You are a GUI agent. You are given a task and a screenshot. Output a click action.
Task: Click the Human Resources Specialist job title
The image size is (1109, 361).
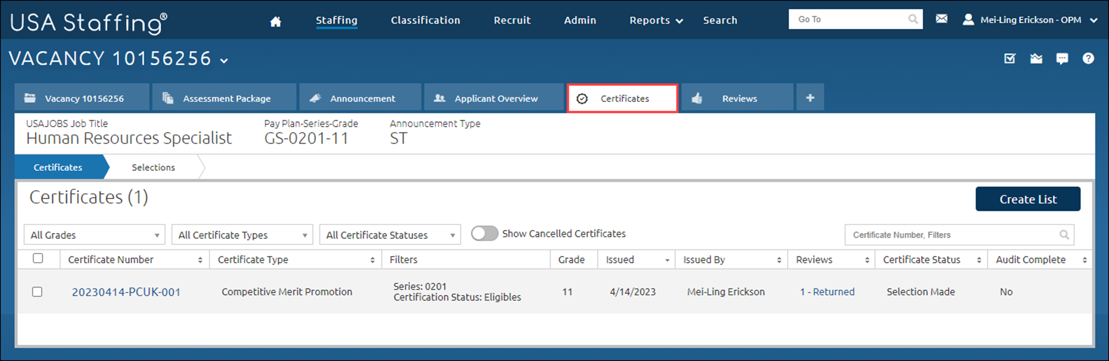tap(129, 138)
